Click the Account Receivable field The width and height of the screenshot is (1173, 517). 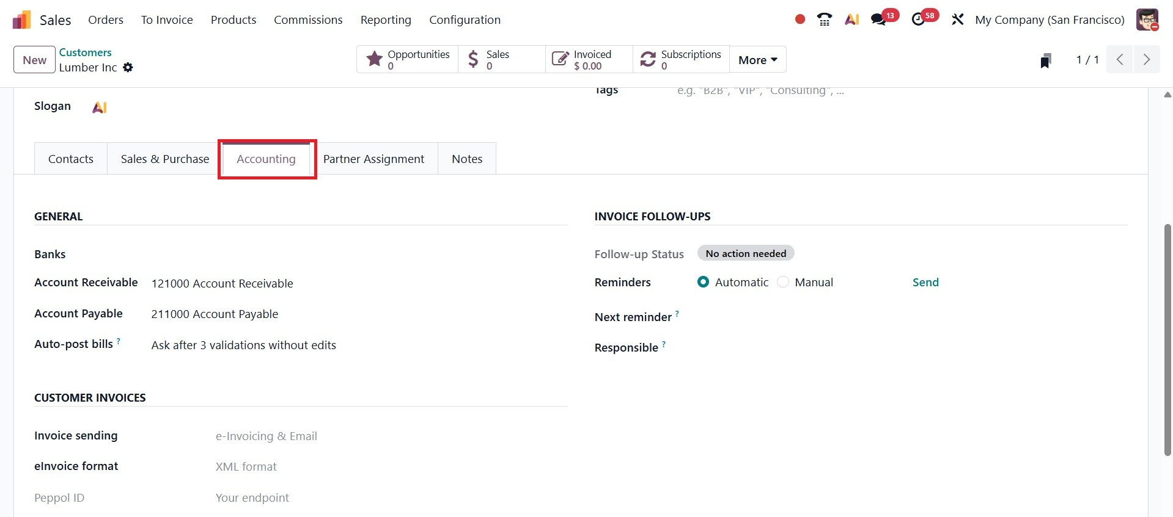[x=222, y=283]
